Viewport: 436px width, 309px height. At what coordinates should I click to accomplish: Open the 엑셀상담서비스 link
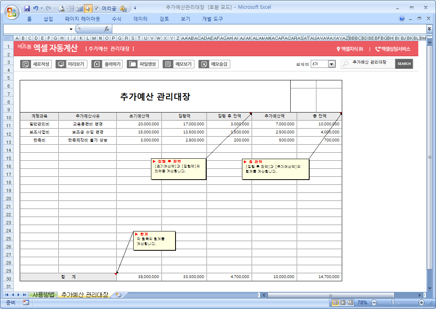(x=393, y=49)
